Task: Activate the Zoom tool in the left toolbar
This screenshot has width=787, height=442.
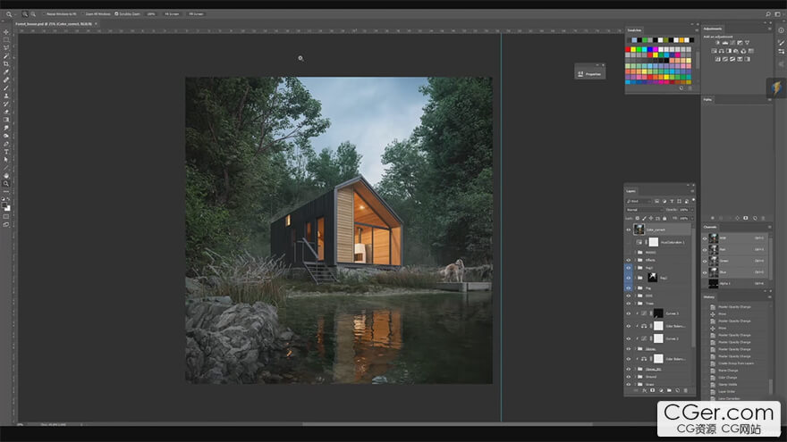Action: [6, 184]
